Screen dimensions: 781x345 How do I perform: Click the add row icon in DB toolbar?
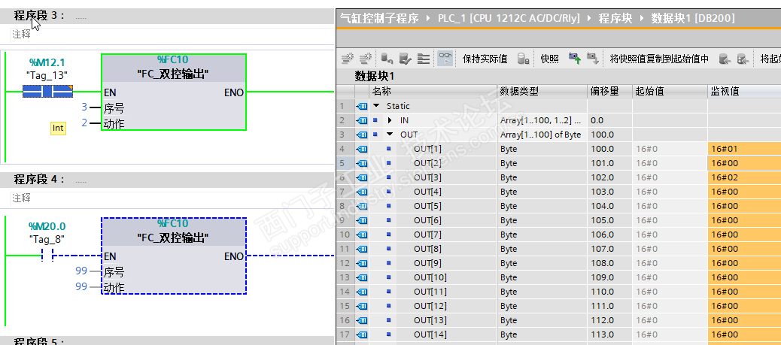pyautogui.click(x=366, y=59)
